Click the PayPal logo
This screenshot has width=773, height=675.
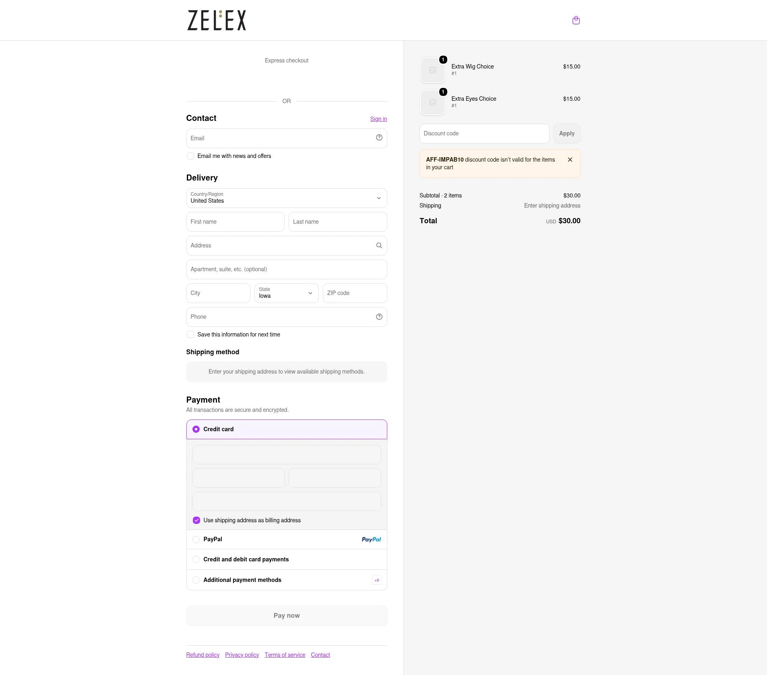[371, 539]
